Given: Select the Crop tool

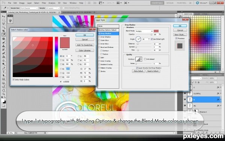Looking at the screenshot, I should click(3, 31).
